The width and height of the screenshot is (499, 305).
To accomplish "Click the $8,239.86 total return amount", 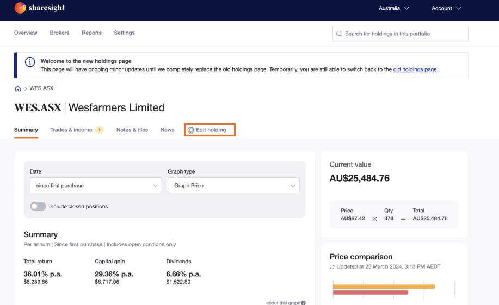I will pyautogui.click(x=36, y=282).
